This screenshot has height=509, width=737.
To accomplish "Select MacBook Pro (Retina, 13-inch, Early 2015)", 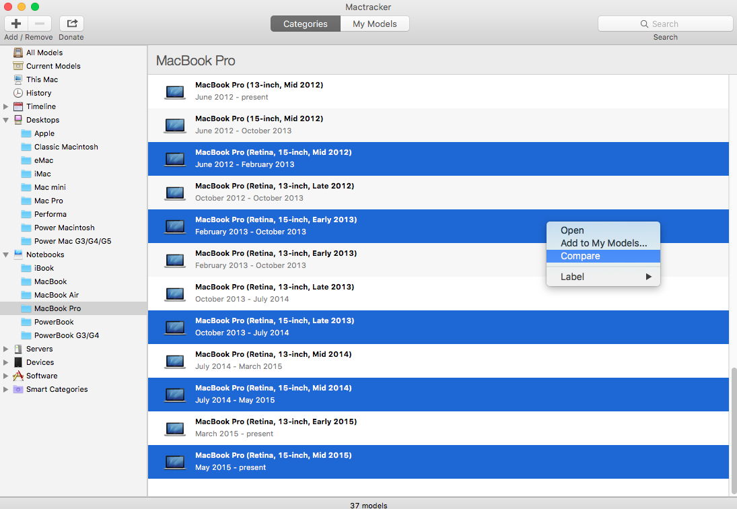I will tap(438, 428).
